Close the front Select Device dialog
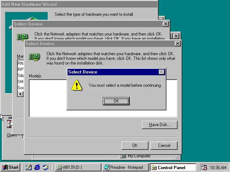This screenshot has width=230, height=172. tap(177, 44)
